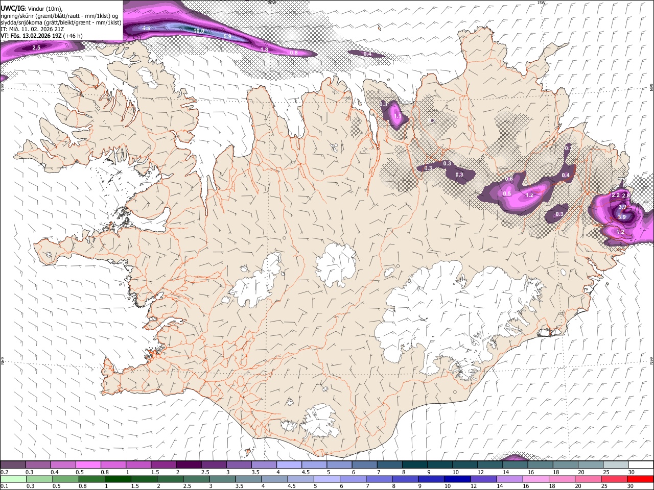Viewport: 654px width, 490px height.
Task: Click the 'rigning/skúrir' legend description line
Action: 60,15
